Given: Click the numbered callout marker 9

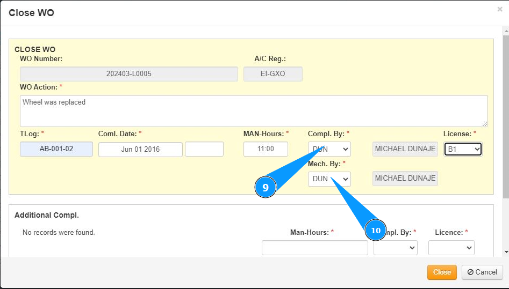Looking at the screenshot, I should pos(265,187).
